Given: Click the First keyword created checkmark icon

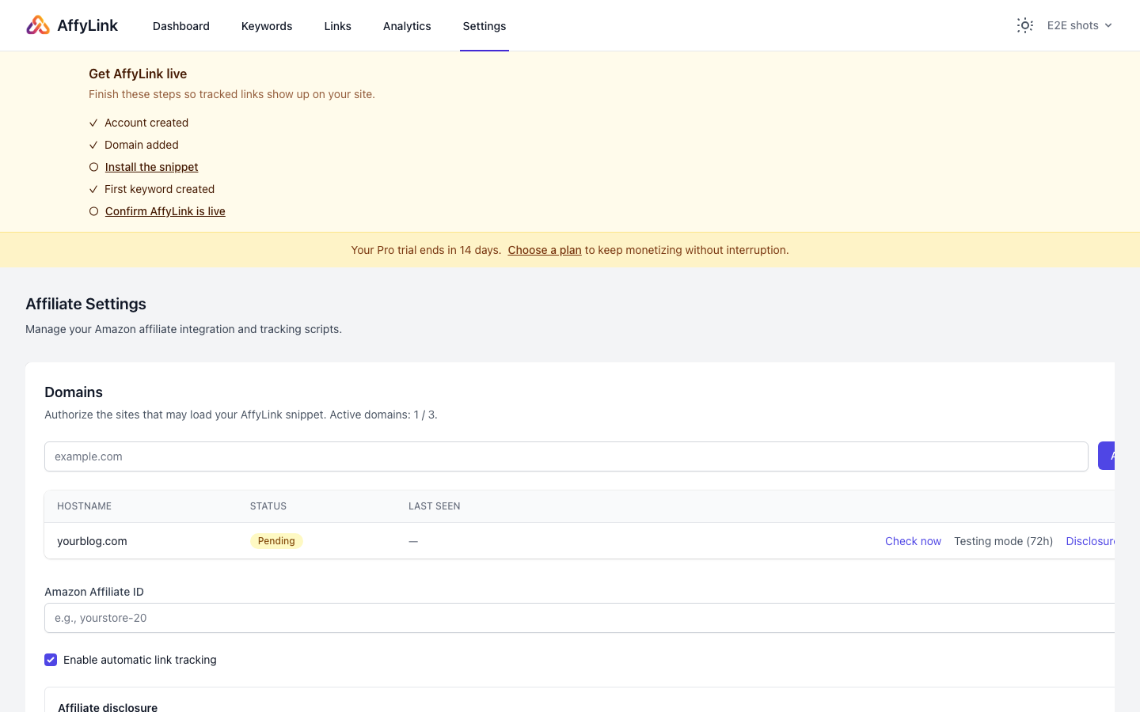Looking at the screenshot, I should pyautogui.click(x=93, y=189).
